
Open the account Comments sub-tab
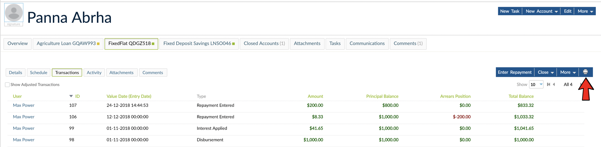[153, 73]
